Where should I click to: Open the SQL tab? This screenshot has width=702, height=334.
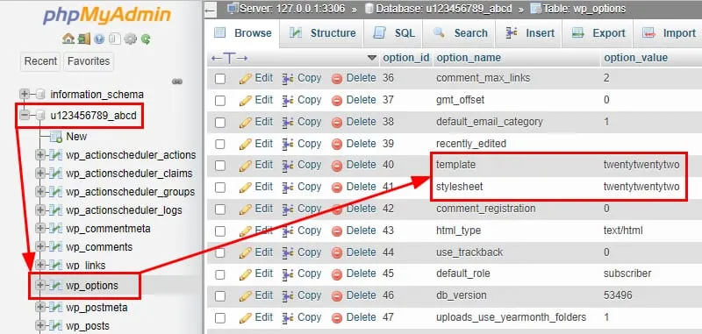click(394, 33)
